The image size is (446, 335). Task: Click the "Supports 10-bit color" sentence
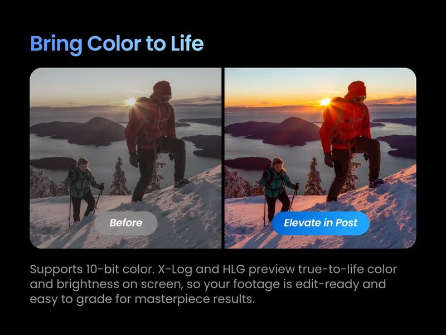92,270
